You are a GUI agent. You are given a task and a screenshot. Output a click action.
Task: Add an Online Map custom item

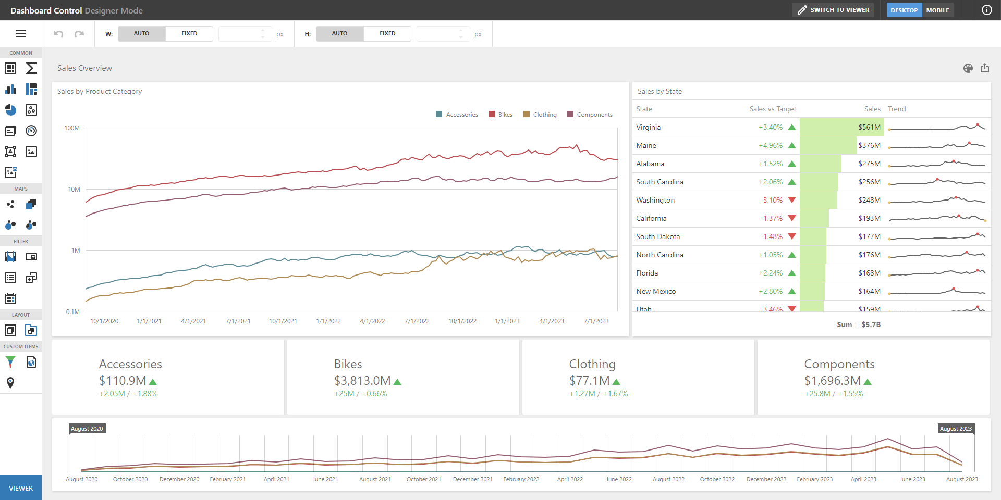pos(10,383)
